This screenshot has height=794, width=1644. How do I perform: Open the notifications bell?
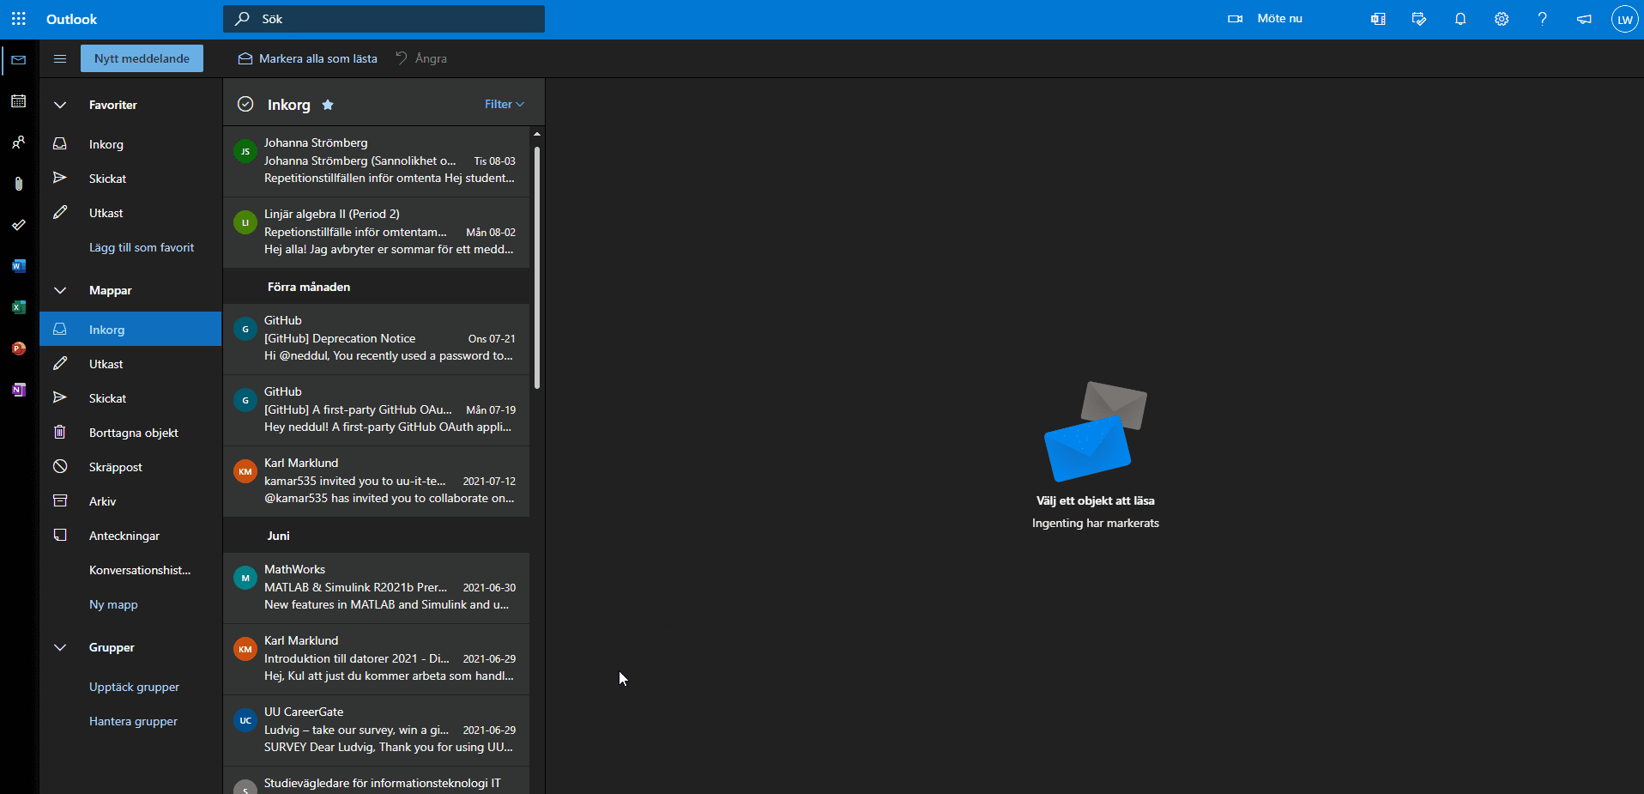(x=1460, y=19)
